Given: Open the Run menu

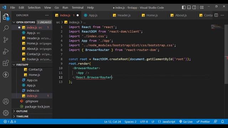Looking at the screenshot, I should [x=65, y=7].
